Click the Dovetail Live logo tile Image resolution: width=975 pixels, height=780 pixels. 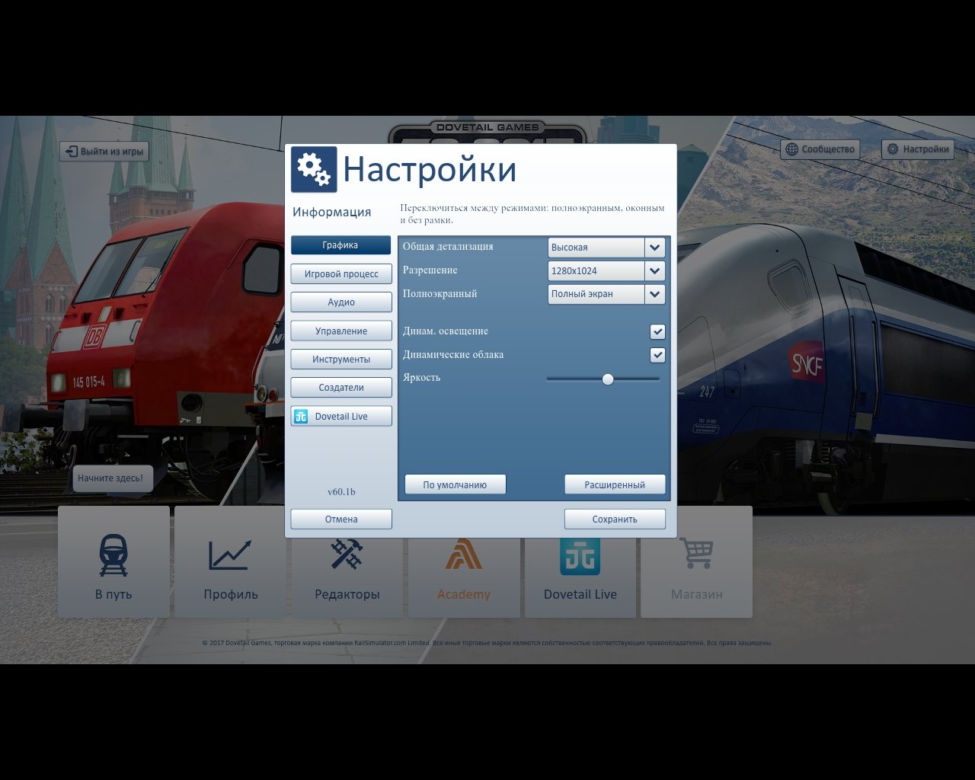point(580,557)
